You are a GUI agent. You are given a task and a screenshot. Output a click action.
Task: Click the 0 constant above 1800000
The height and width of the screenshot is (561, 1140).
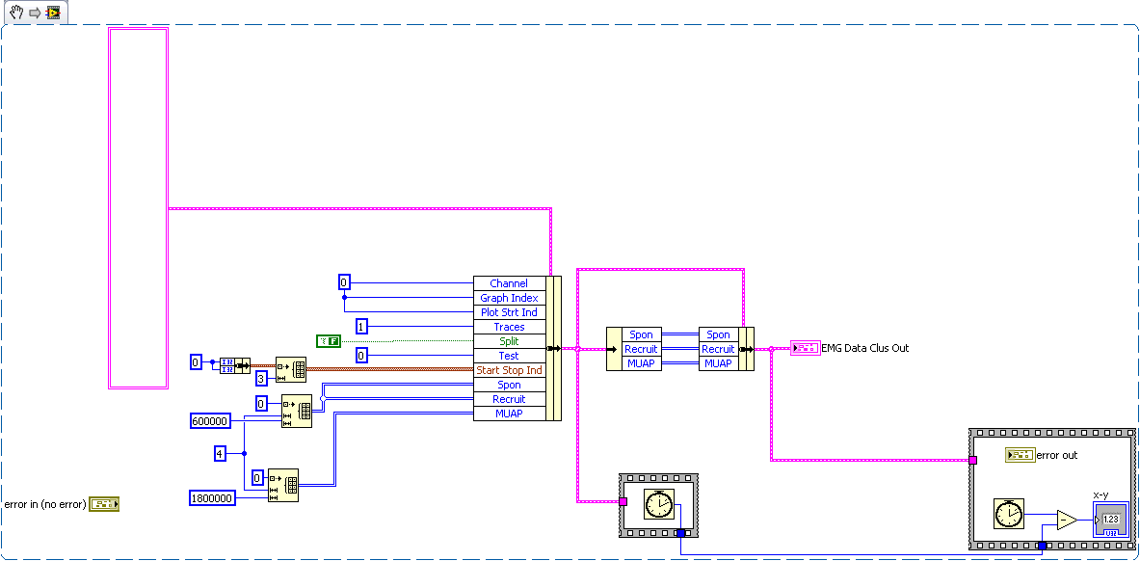click(257, 478)
